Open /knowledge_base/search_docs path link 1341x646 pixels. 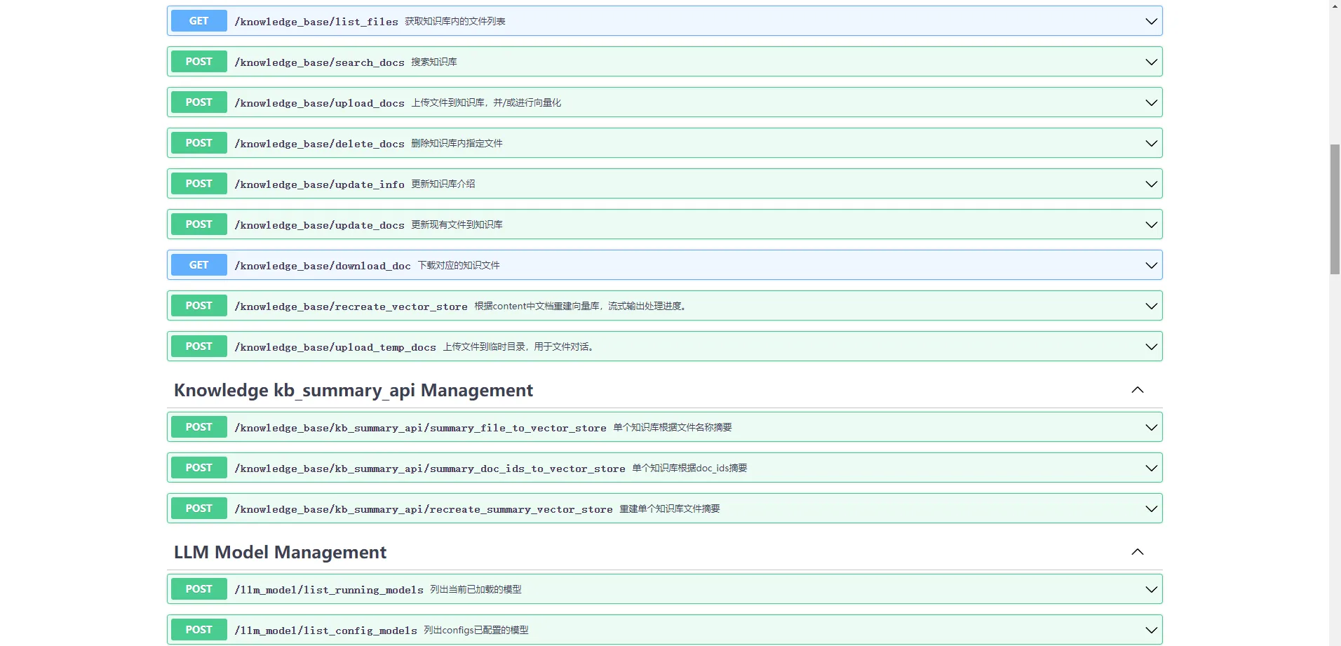click(x=319, y=62)
